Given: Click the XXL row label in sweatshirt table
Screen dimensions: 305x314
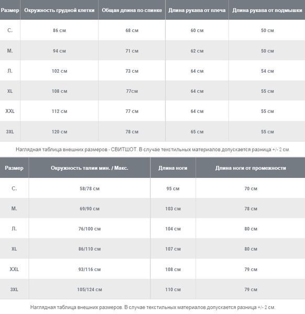Looking at the screenshot, I should pyautogui.click(x=10, y=111).
